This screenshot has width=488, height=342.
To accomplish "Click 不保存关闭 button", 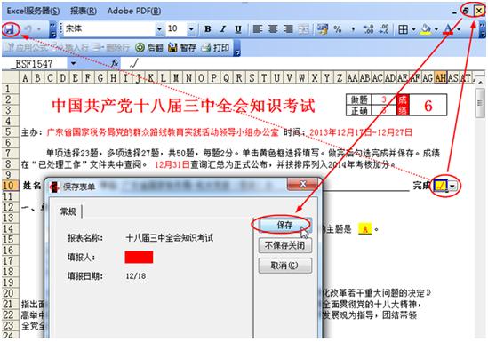I will [x=284, y=245].
